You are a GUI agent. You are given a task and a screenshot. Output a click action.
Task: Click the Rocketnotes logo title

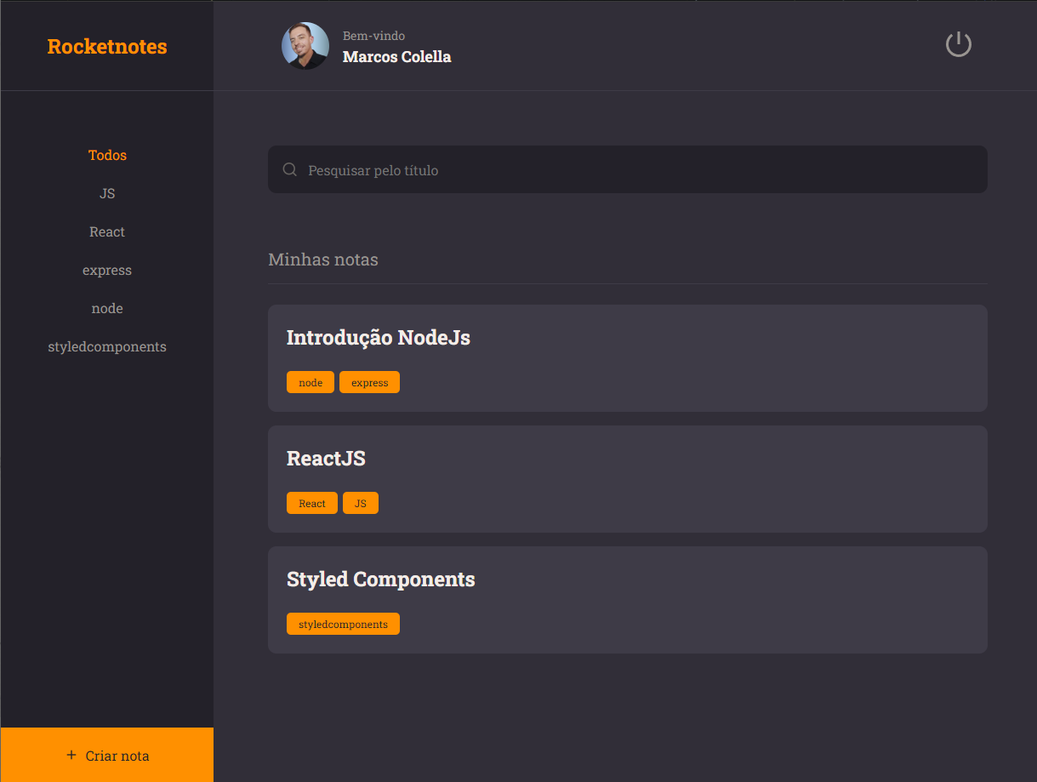tap(107, 46)
